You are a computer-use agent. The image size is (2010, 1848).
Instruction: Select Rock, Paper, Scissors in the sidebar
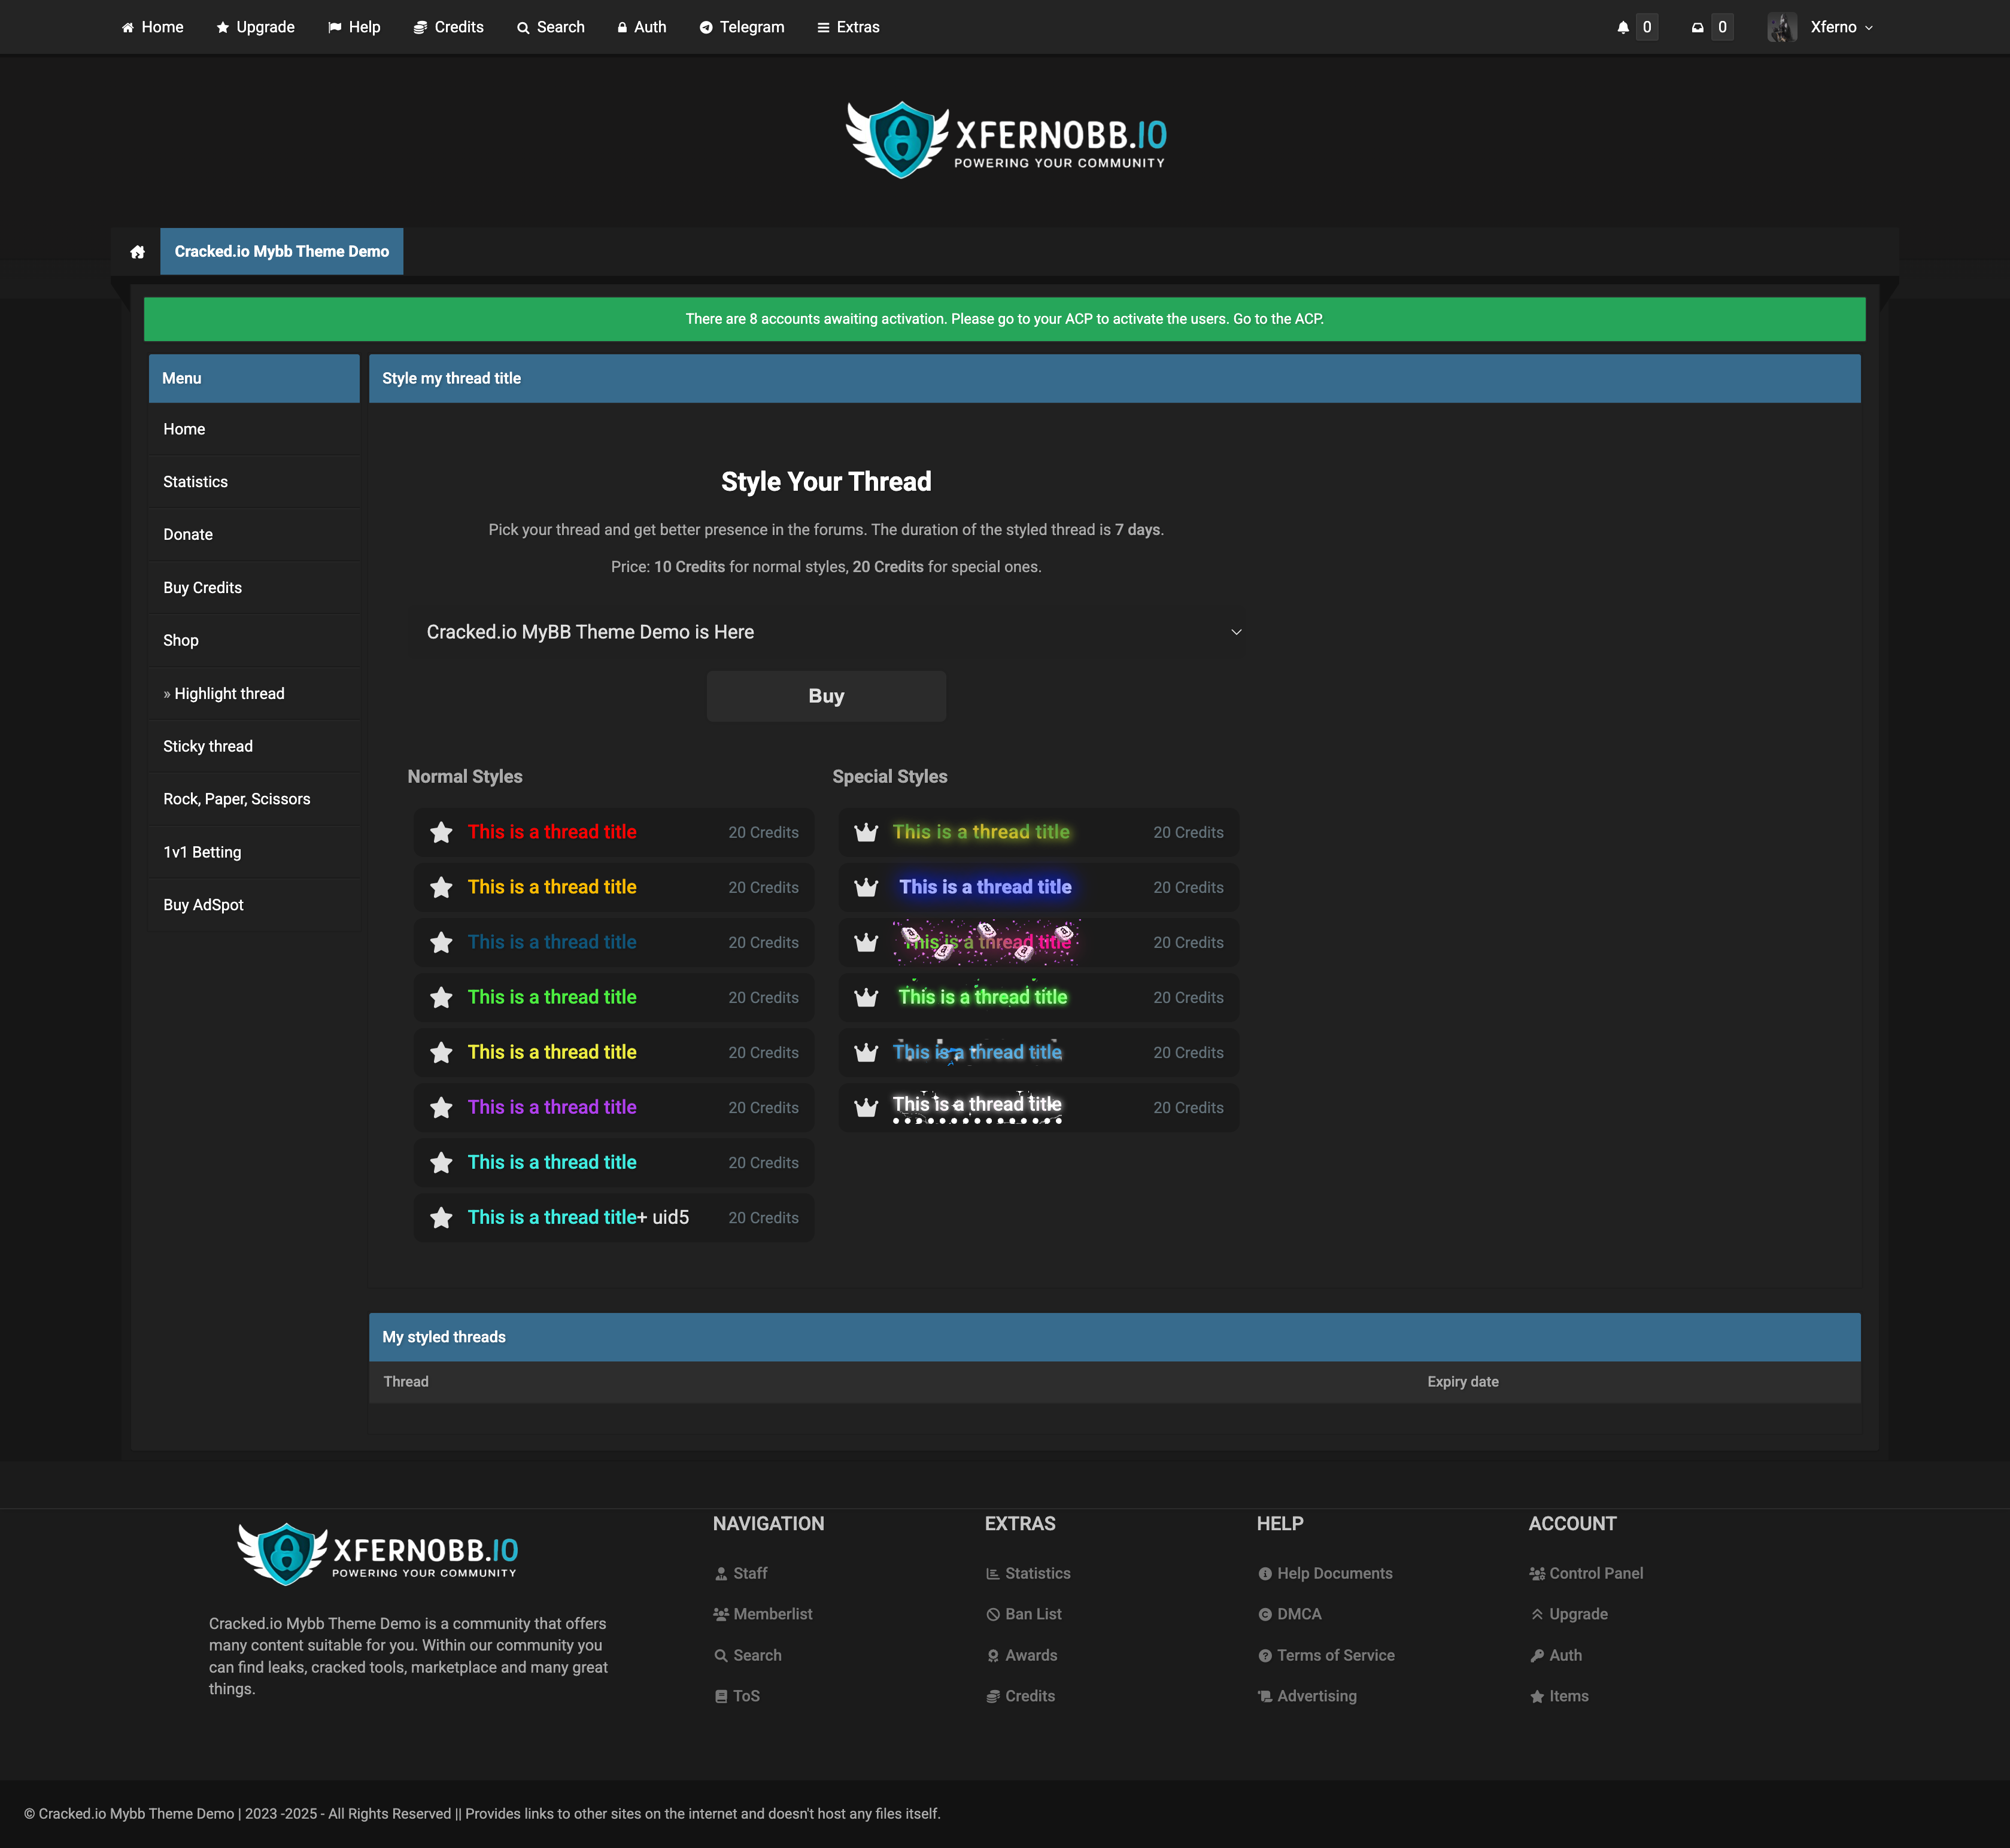236,799
